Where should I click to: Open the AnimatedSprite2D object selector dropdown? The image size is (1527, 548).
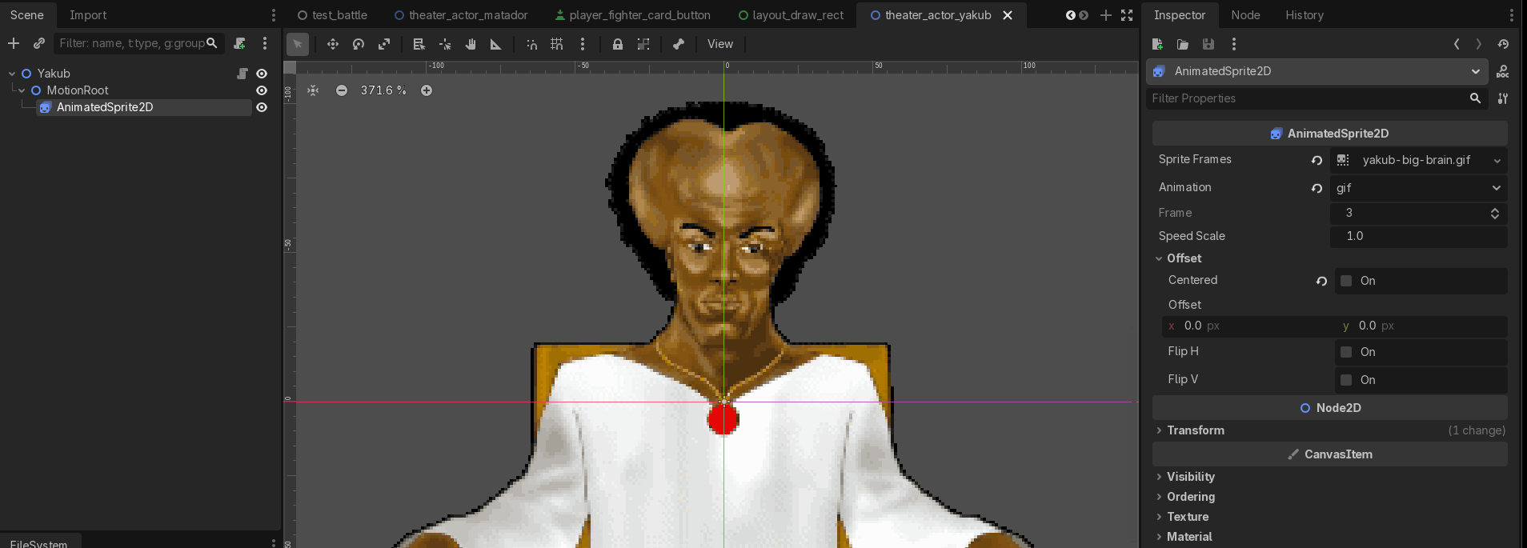click(1317, 71)
